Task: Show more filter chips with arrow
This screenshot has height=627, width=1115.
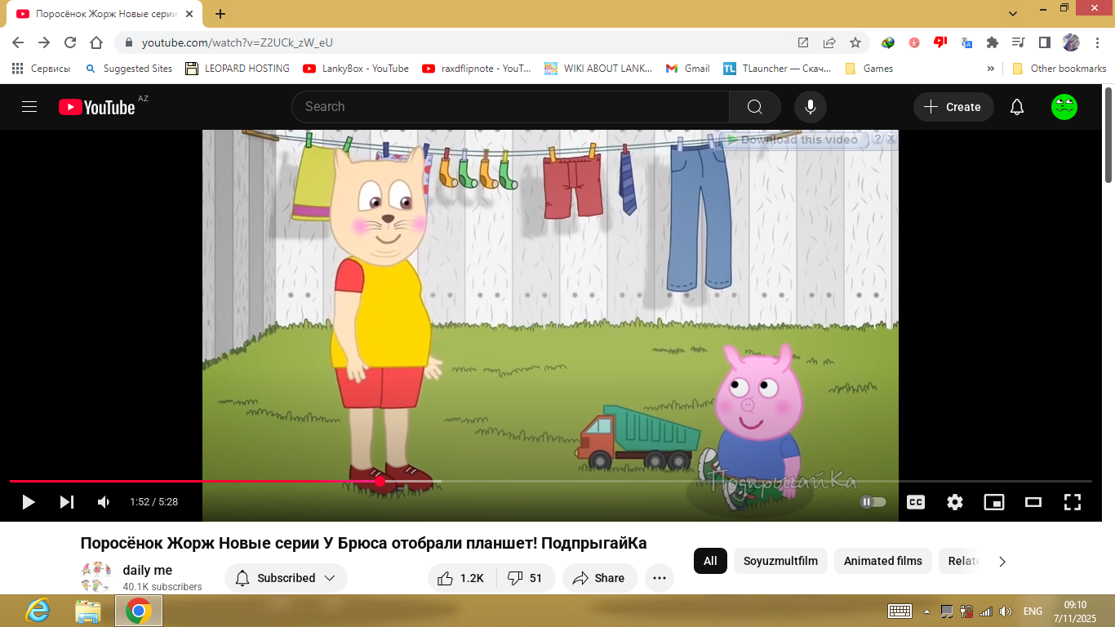Action: [1002, 561]
